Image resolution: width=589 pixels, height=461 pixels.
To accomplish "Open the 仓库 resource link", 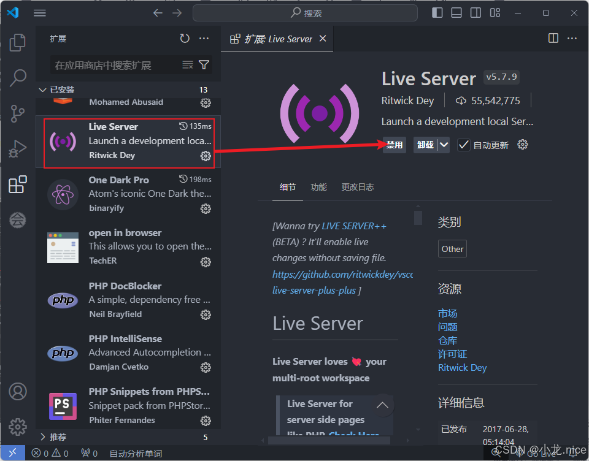I will 447,340.
